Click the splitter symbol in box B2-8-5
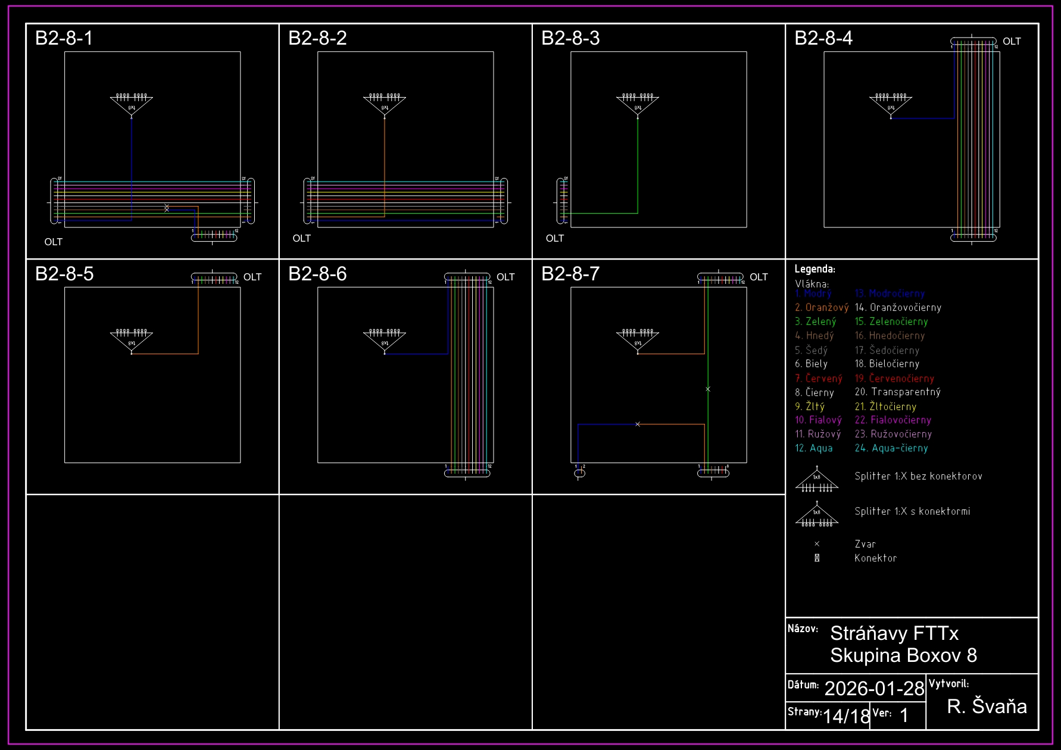The height and width of the screenshot is (750, 1061). coord(132,339)
